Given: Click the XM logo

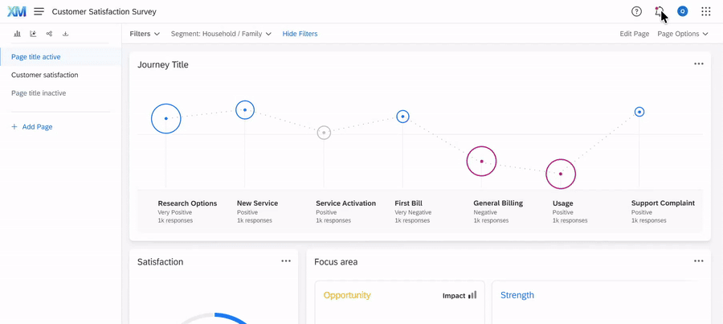Looking at the screenshot, I should pos(17,11).
